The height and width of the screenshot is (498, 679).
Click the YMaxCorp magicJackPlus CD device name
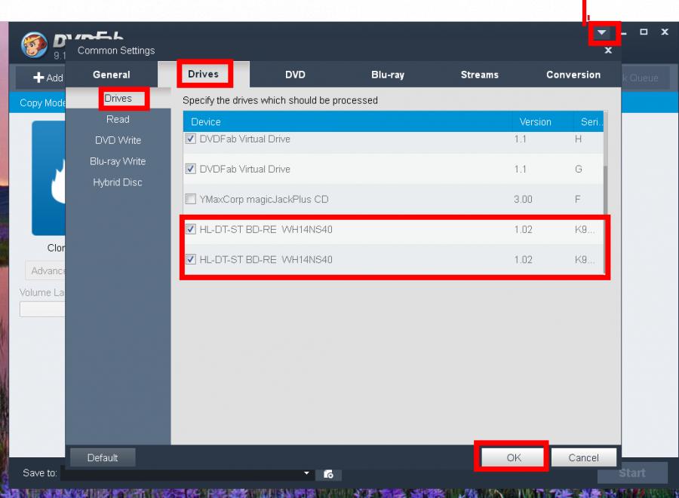tap(264, 200)
